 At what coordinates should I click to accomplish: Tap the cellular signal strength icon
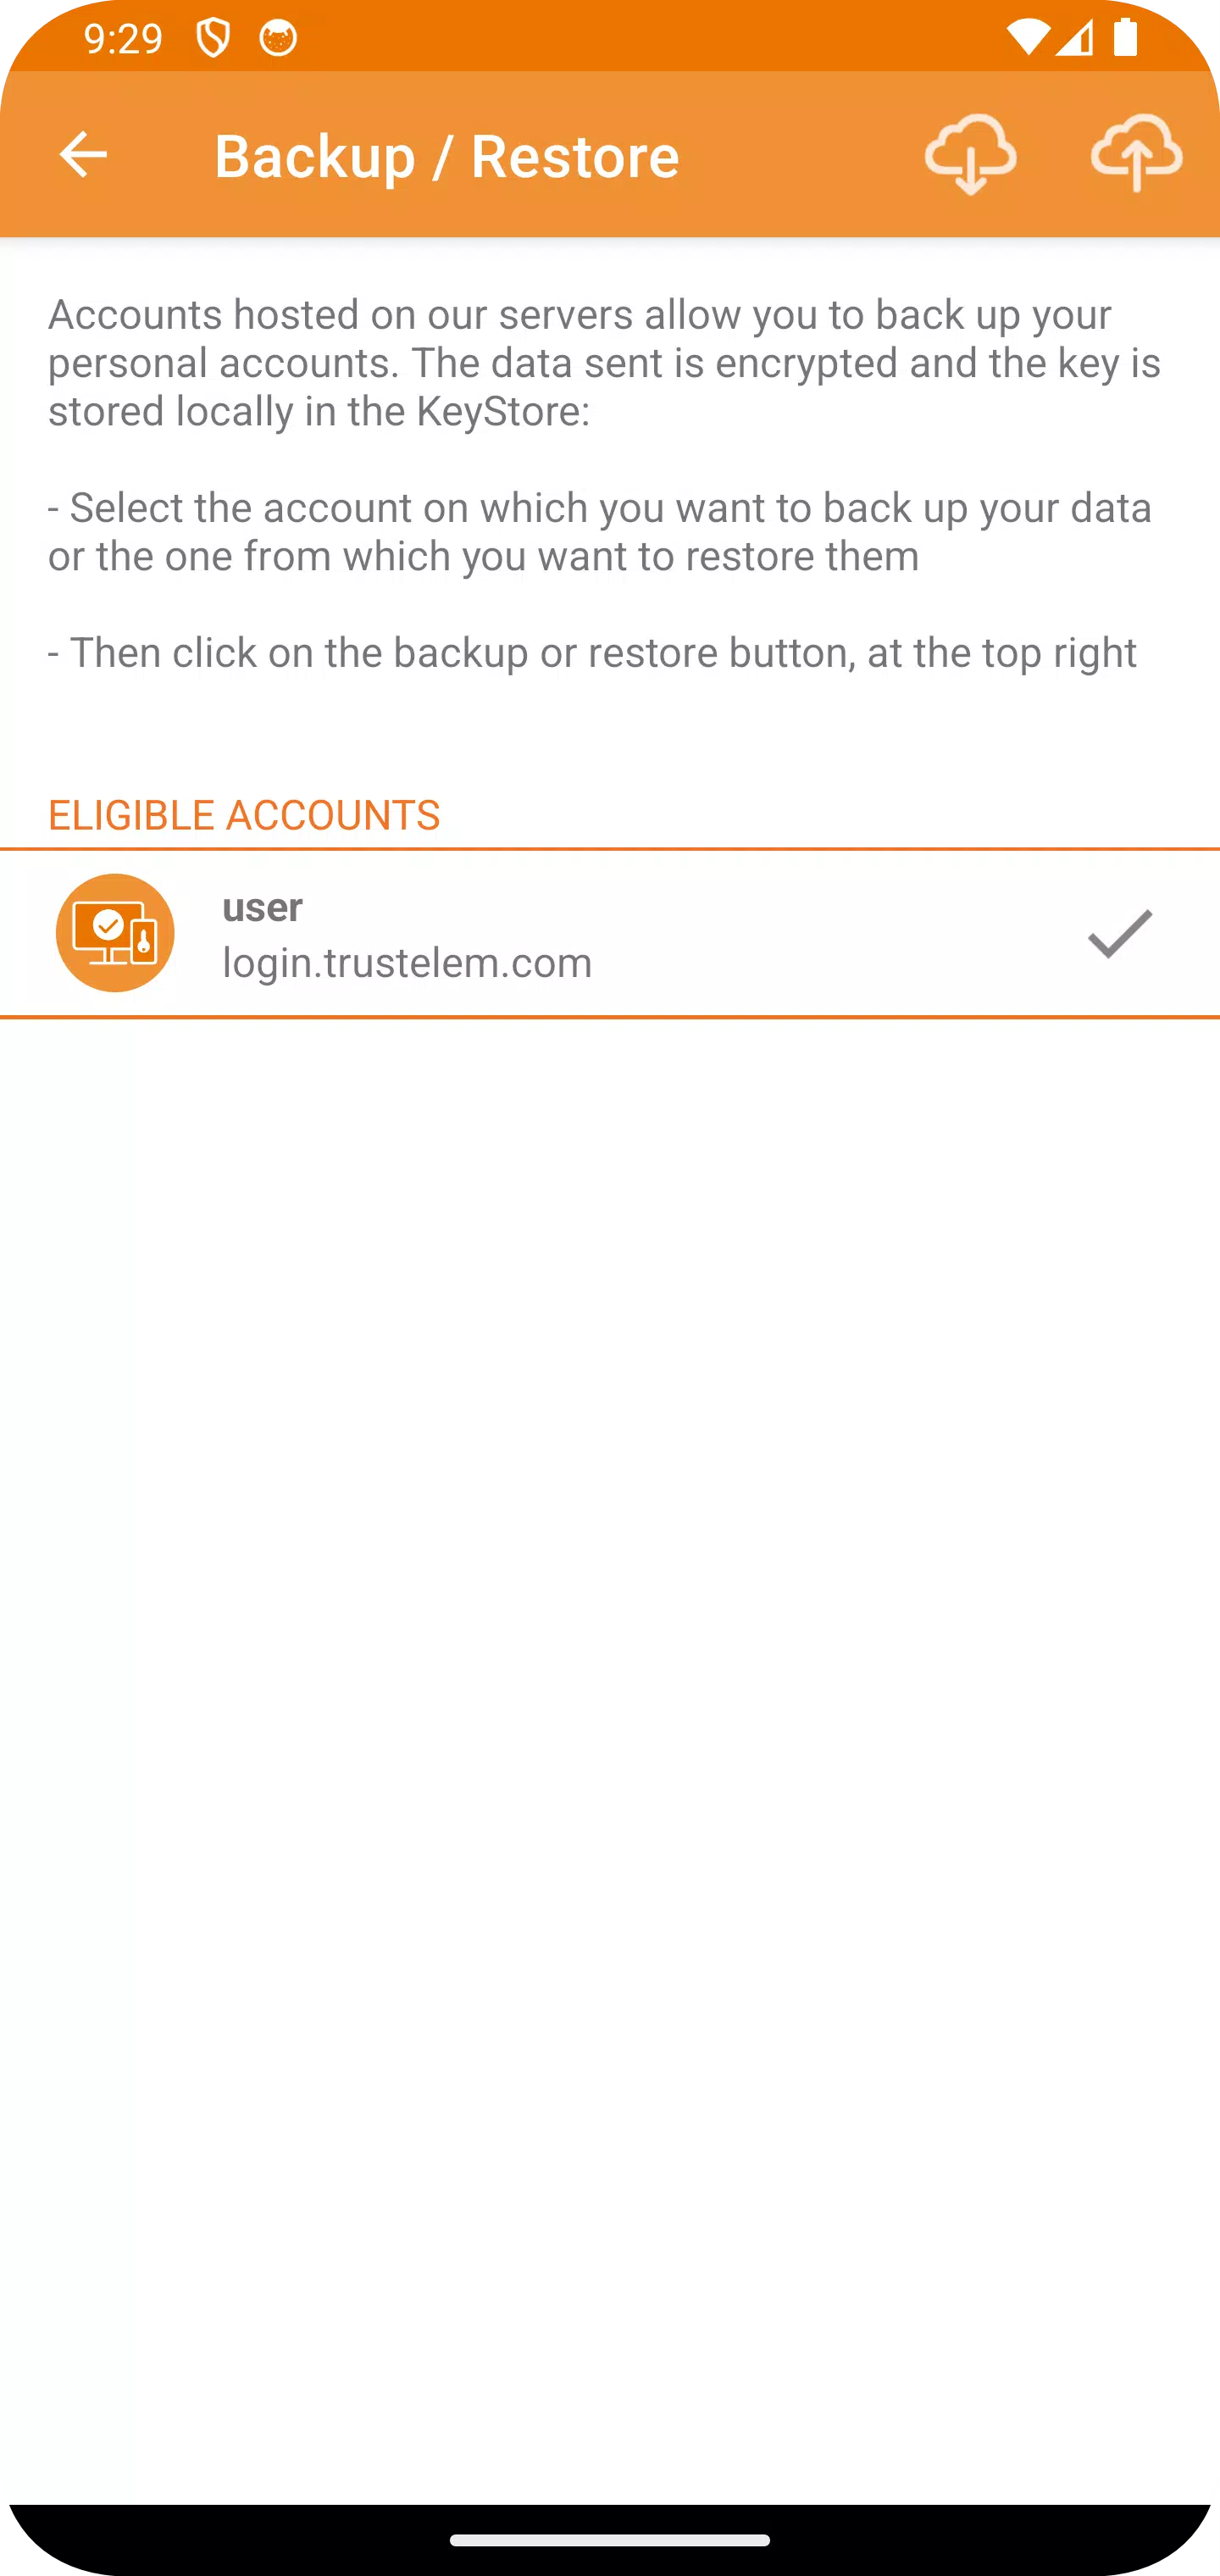click(x=1074, y=38)
